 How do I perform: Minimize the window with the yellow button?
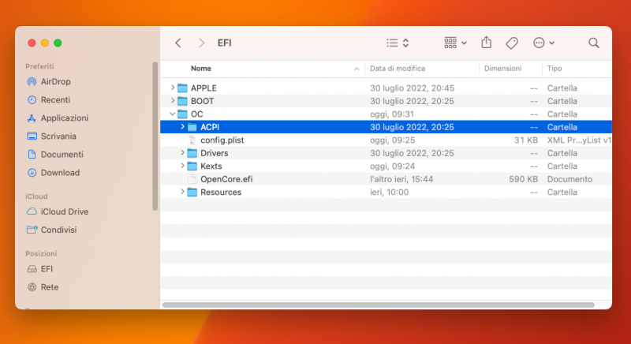(x=45, y=43)
